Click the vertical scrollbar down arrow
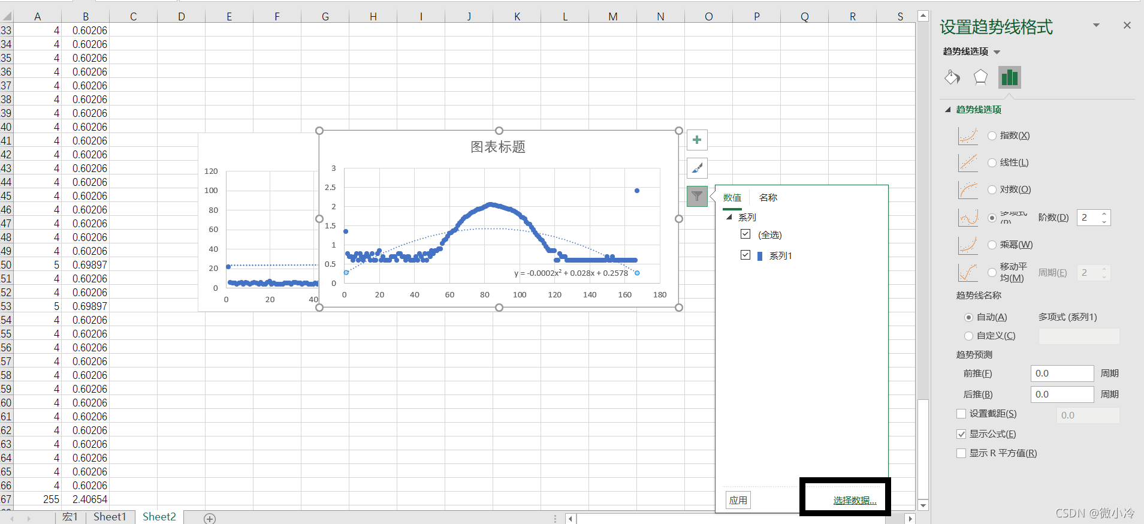This screenshot has height=524, width=1144. [923, 505]
